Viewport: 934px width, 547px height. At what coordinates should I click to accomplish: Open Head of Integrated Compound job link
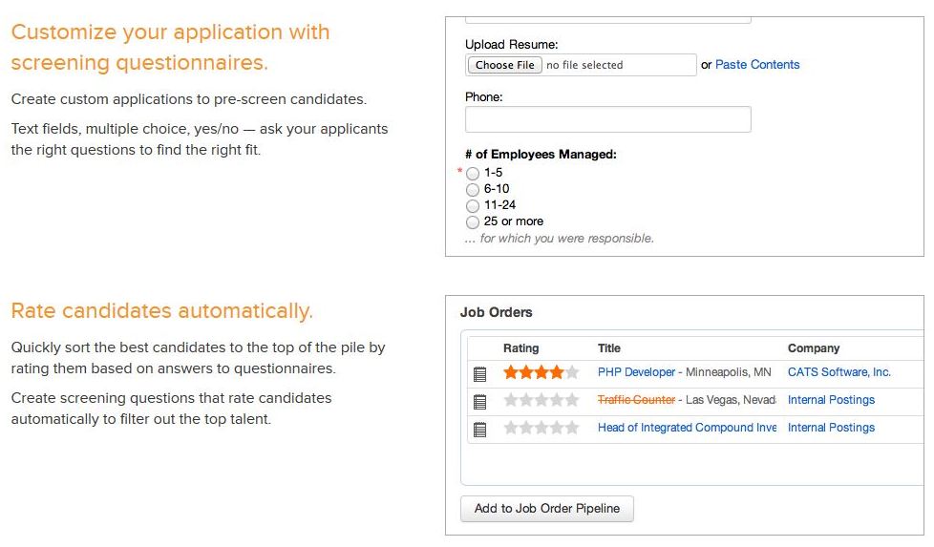pyautogui.click(x=687, y=428)
